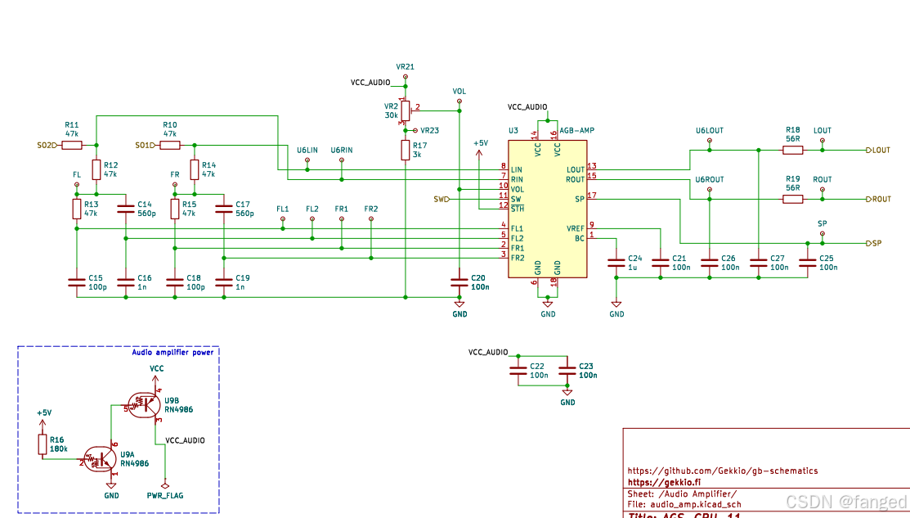Select test point FL1
Screen dimensions: 910x518
[283, 219]
